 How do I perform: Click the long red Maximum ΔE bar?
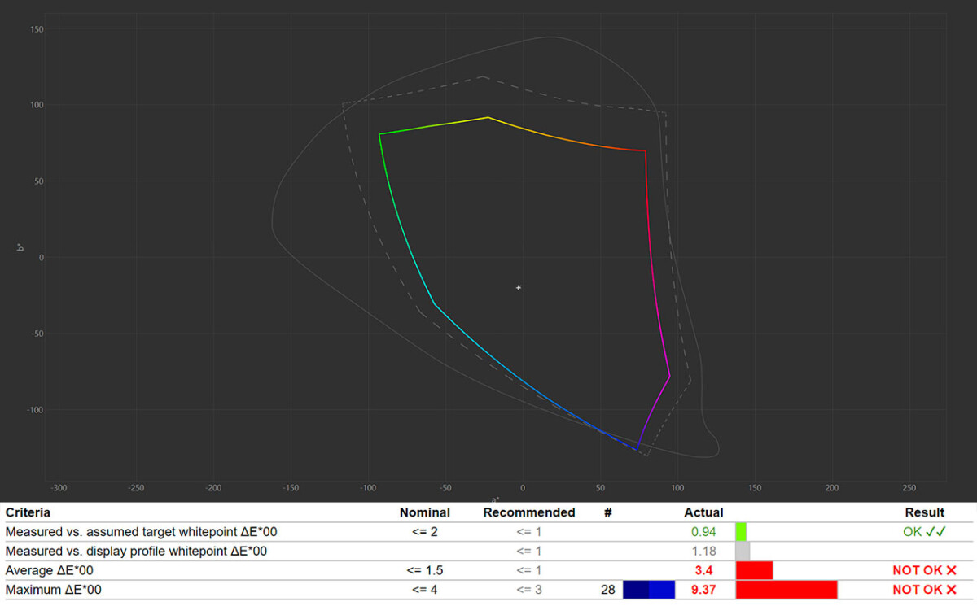[786, 590]
